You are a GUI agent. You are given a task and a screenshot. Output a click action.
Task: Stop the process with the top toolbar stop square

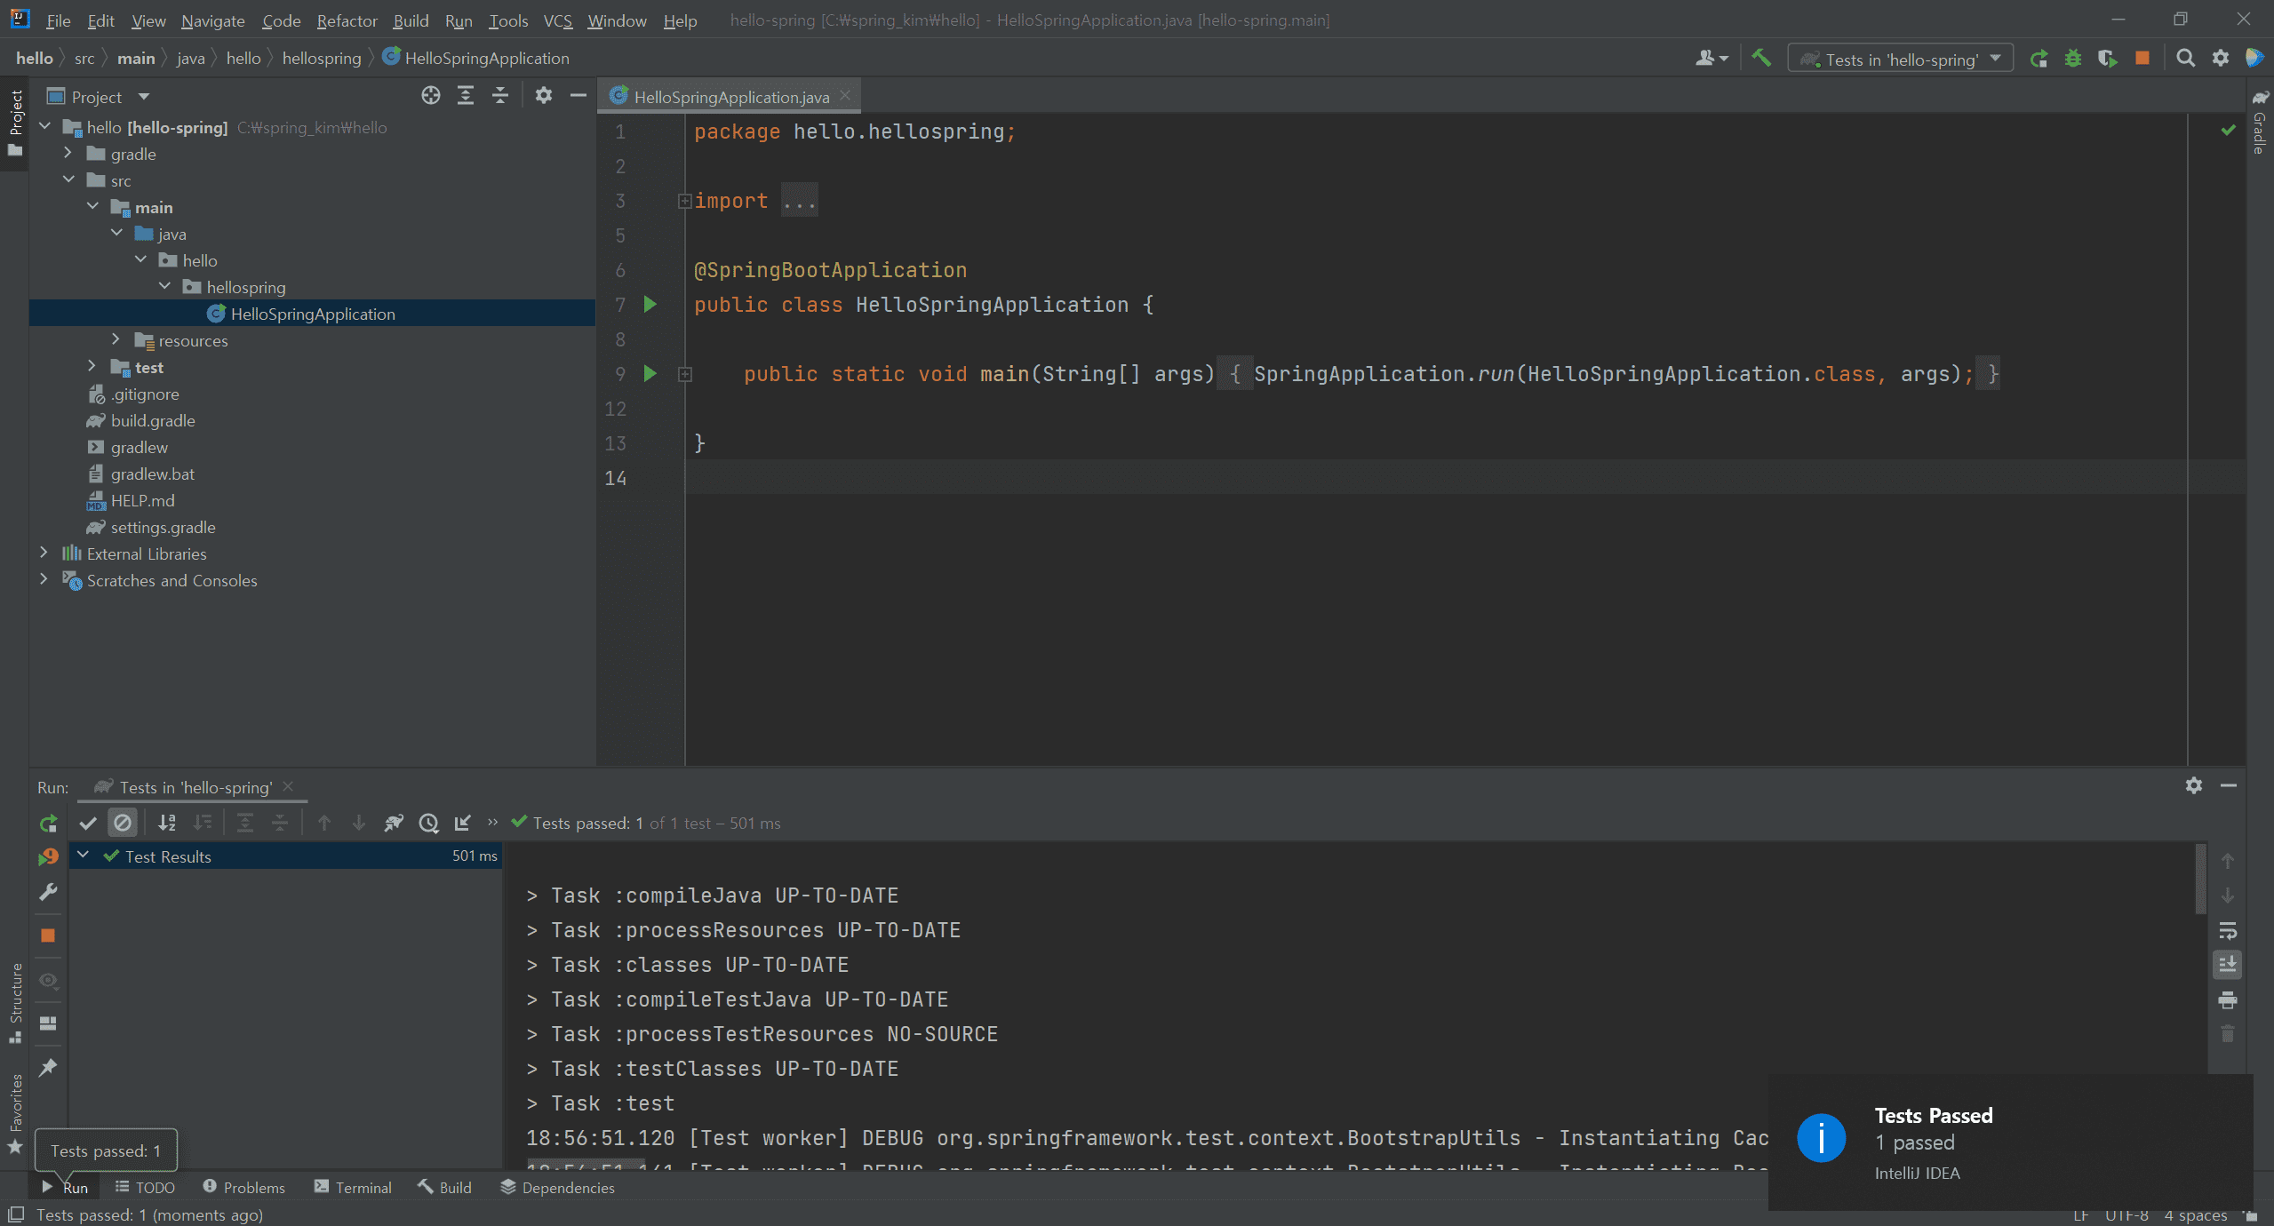(x=2142, y=59)
